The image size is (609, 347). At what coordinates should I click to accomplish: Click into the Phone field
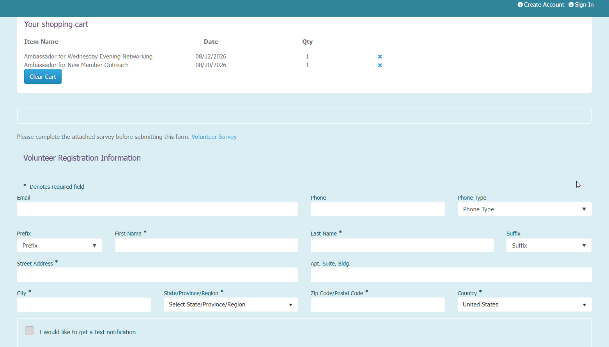point(378,209)
